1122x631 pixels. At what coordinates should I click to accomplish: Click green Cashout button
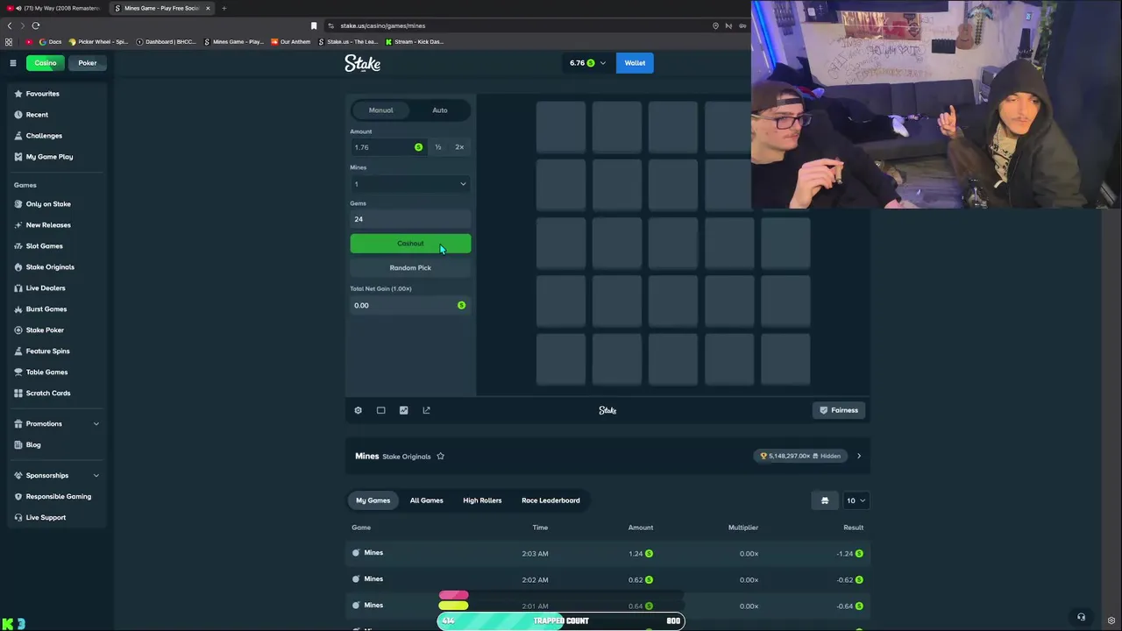click(410, 244)
